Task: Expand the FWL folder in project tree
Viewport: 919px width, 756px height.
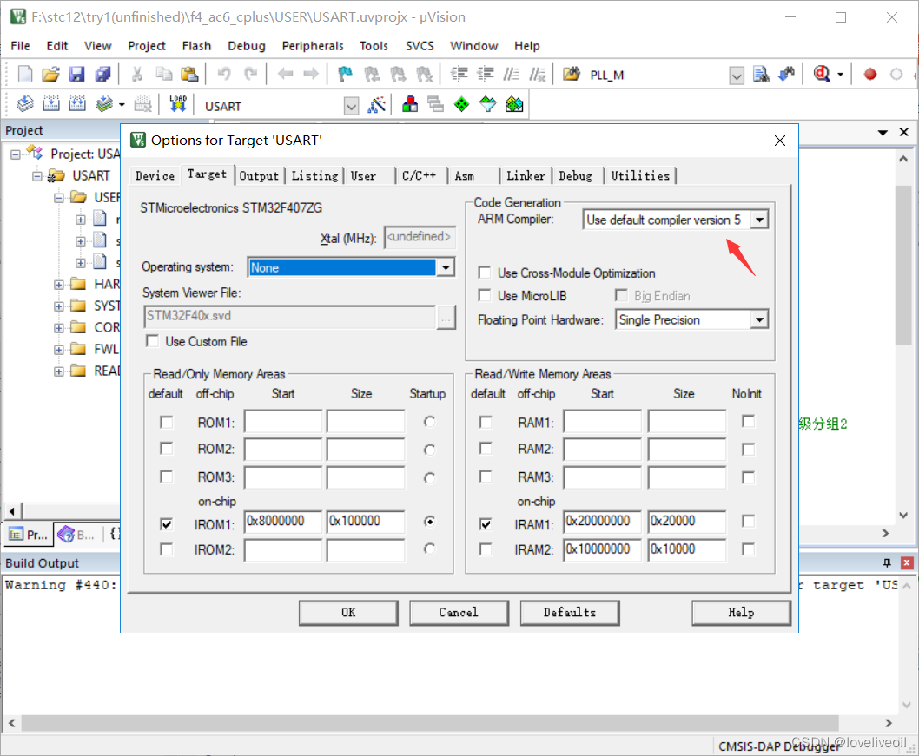Action: coord(58,350)
